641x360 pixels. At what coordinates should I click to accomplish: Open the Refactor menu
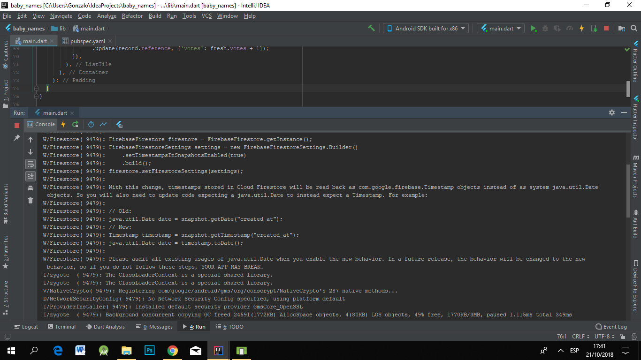(x=132, y=15)
